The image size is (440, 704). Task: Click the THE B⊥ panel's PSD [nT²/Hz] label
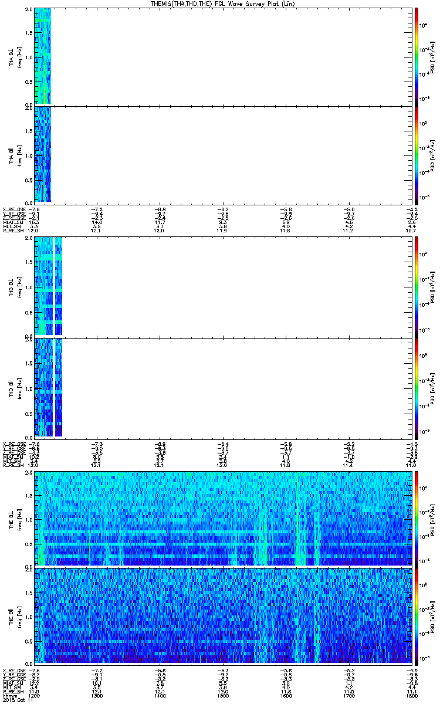433,519
